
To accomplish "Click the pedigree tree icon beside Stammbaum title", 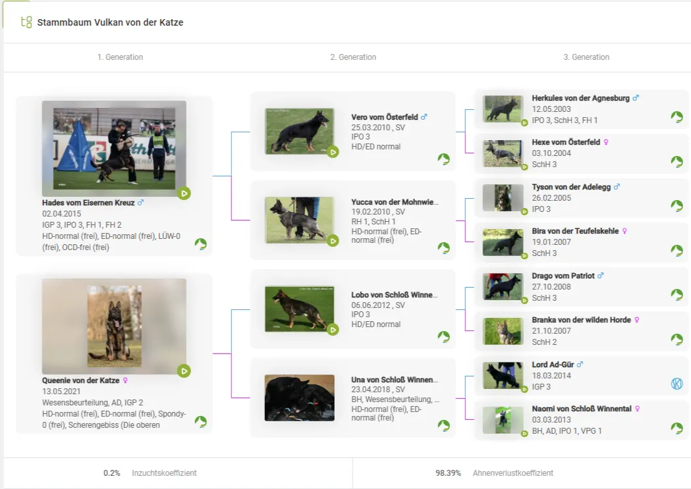I will [x=26, y=22].
